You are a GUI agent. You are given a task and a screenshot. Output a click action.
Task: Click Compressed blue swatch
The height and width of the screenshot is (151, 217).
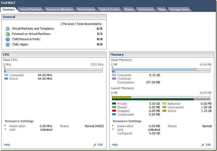pyautogui.click(x=114, y=114)
